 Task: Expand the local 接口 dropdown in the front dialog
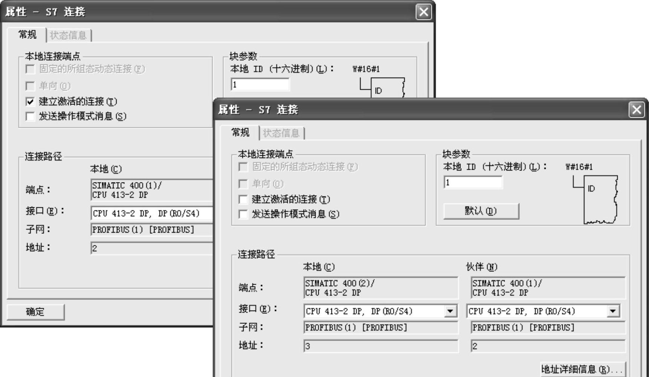tap(450, 311)
